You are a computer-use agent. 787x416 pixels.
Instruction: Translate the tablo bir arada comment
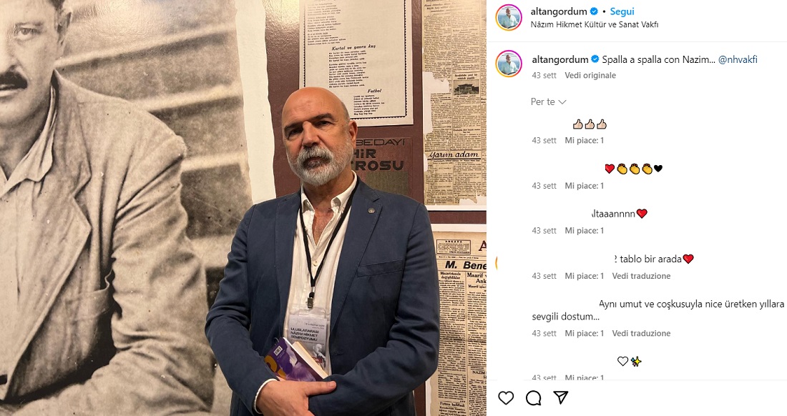point(641,276)
